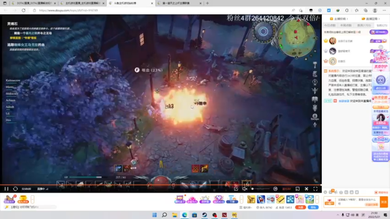This screenshot has width=390, height=219.
Task: Click the orange recharge button
Action: 300,207
